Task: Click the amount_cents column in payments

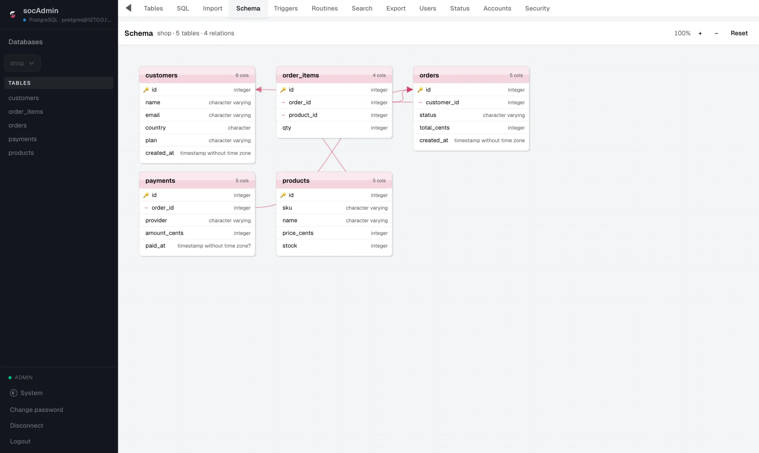Action: tap(197, 233)
